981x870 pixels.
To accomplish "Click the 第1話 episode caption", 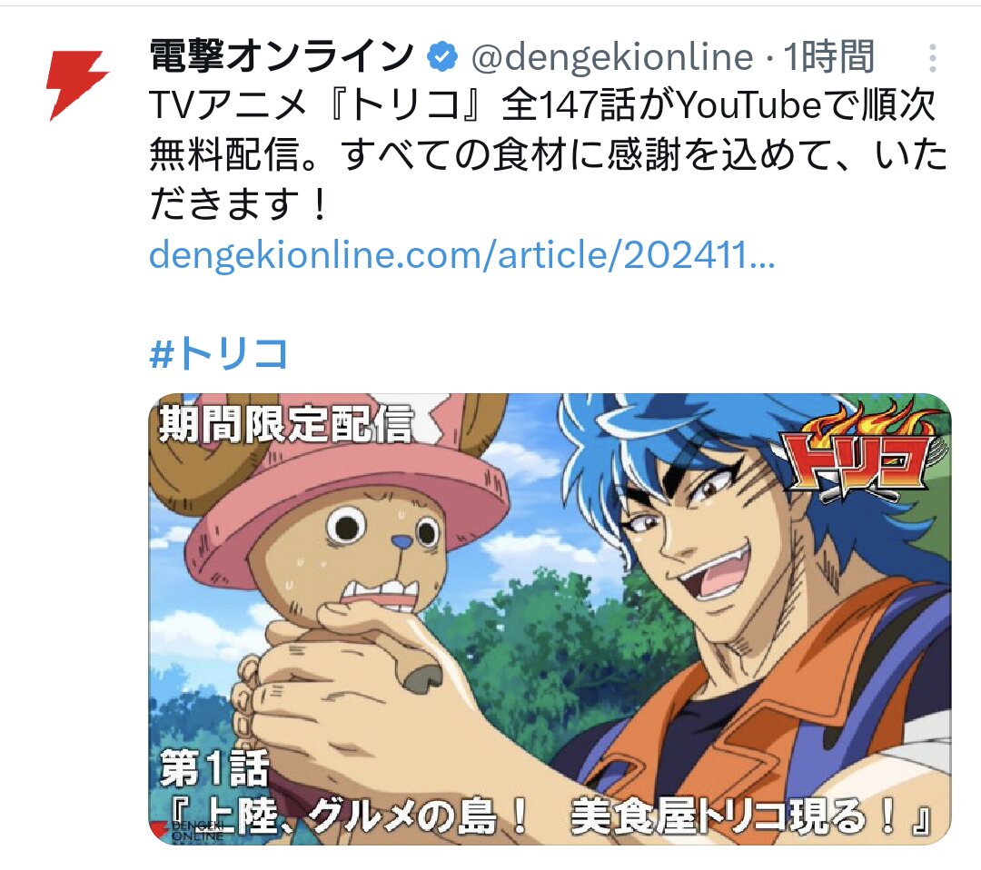I will [x=214, y=768].
